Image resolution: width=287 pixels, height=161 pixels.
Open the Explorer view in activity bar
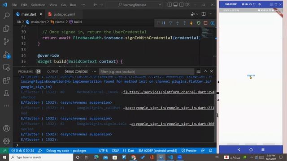tap(6, 29)
